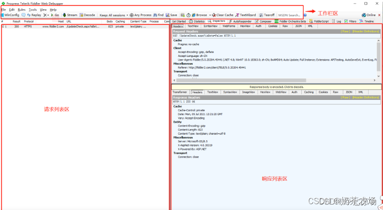Open the File menu
This screenshot has height=210, width=383.
(x=4, y=9)
